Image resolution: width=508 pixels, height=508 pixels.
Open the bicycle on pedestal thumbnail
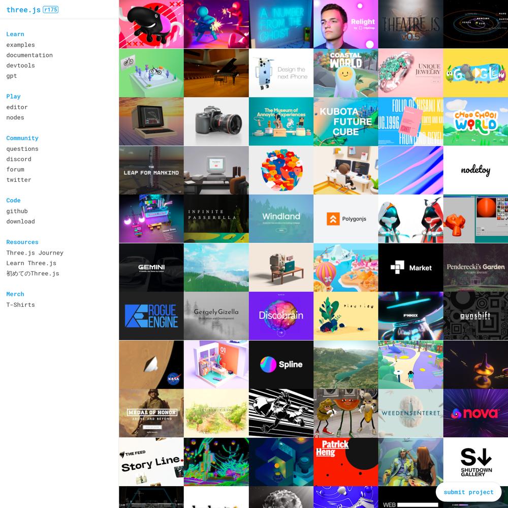coord(151,73)
